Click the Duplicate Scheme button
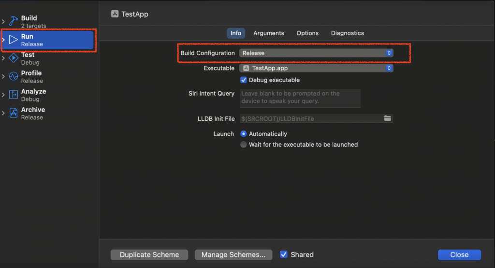Image resolution: width=495 pixels, height=268 pixels. (149, 254)
